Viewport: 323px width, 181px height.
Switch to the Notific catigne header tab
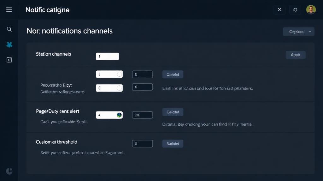click(x=47, y=10)
